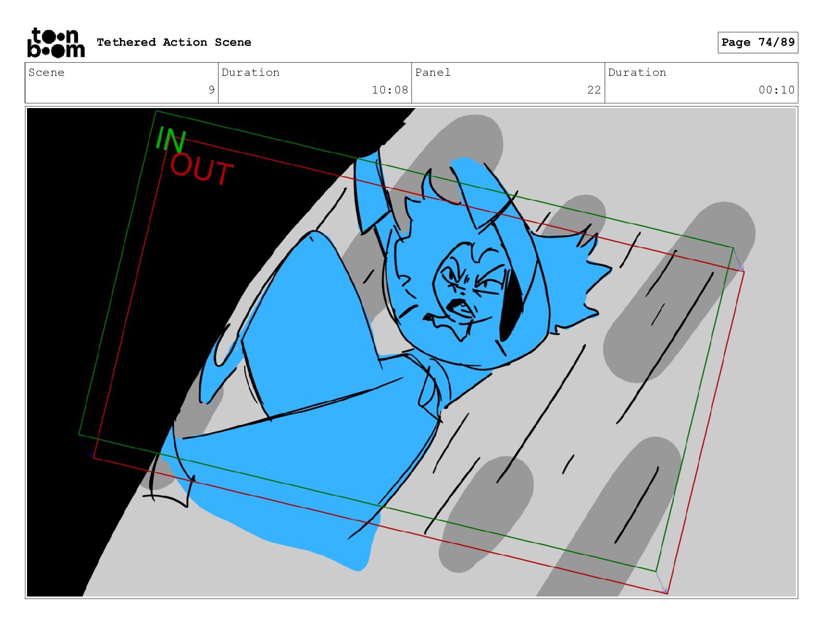Click scene number value '9'

pyautogui.click(x=211, y=90)
